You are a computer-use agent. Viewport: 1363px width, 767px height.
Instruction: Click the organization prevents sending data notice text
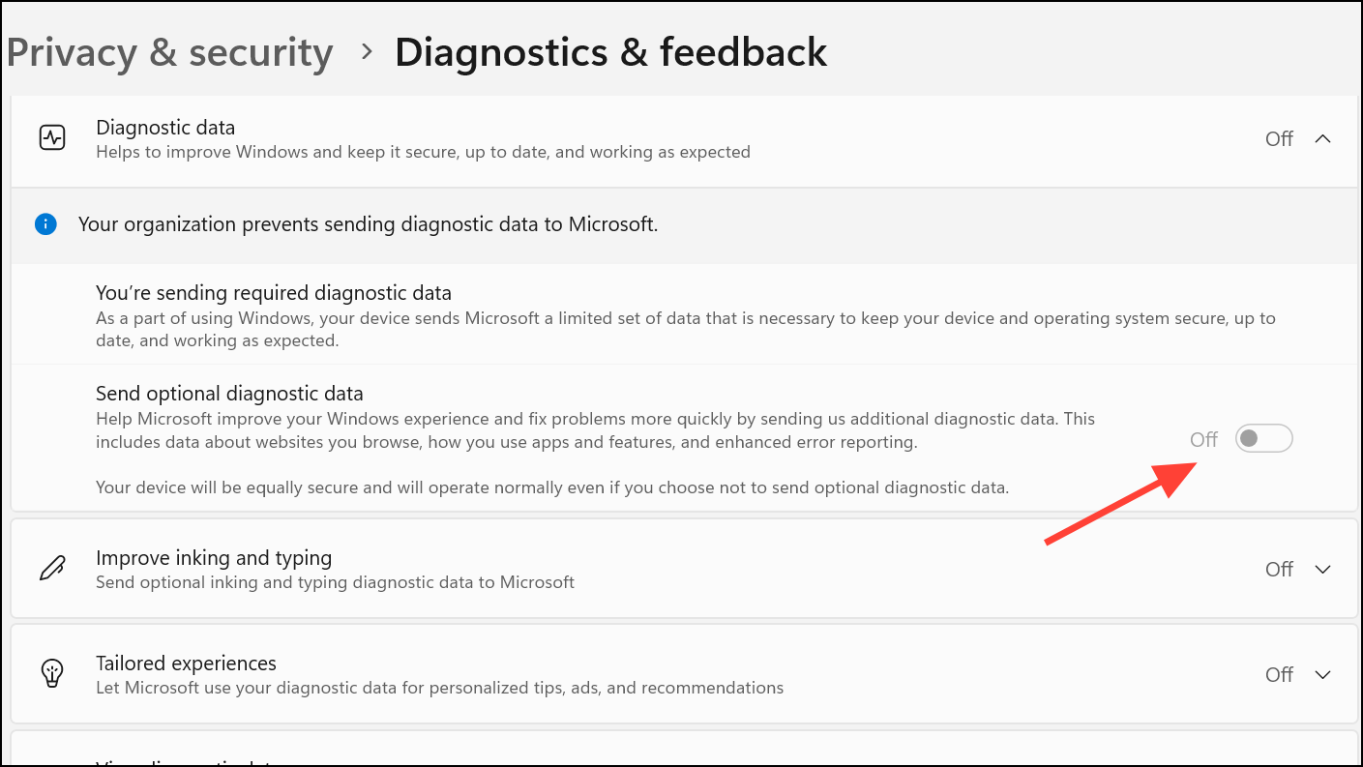tap(368, 224)
